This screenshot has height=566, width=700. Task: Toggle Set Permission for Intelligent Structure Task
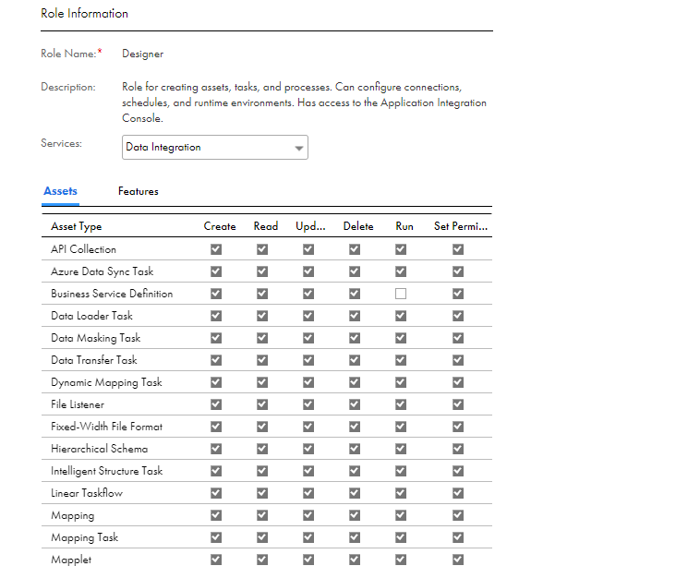[458, 471]
